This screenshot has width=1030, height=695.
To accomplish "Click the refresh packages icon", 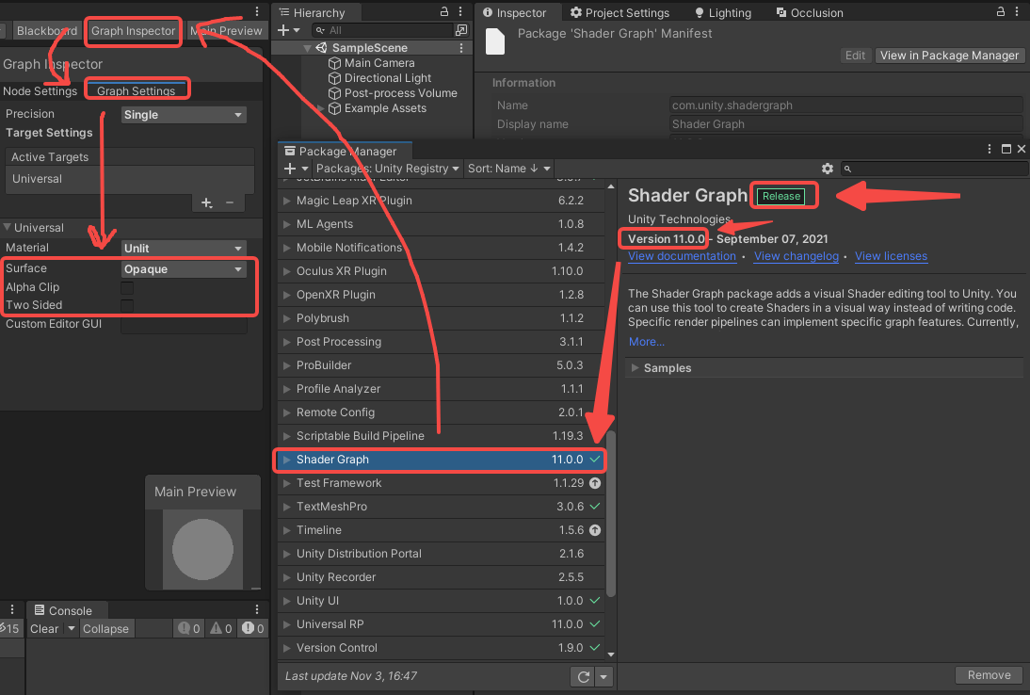I will [x=582, y=675].
